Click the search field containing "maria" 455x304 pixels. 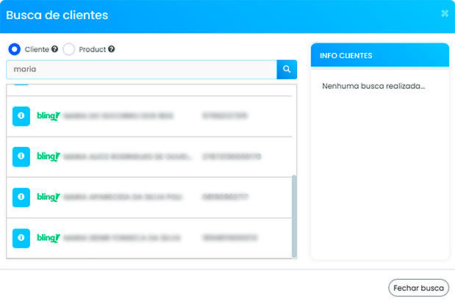click(x=140, y=69)
